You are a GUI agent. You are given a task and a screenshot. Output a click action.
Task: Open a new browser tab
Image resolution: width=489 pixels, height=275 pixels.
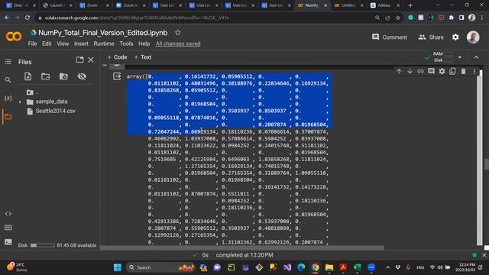(x=410, y=5)
